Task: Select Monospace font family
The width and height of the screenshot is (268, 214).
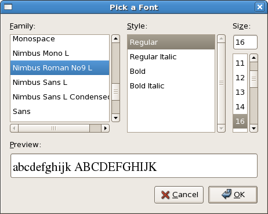Action: pos(60,39)
